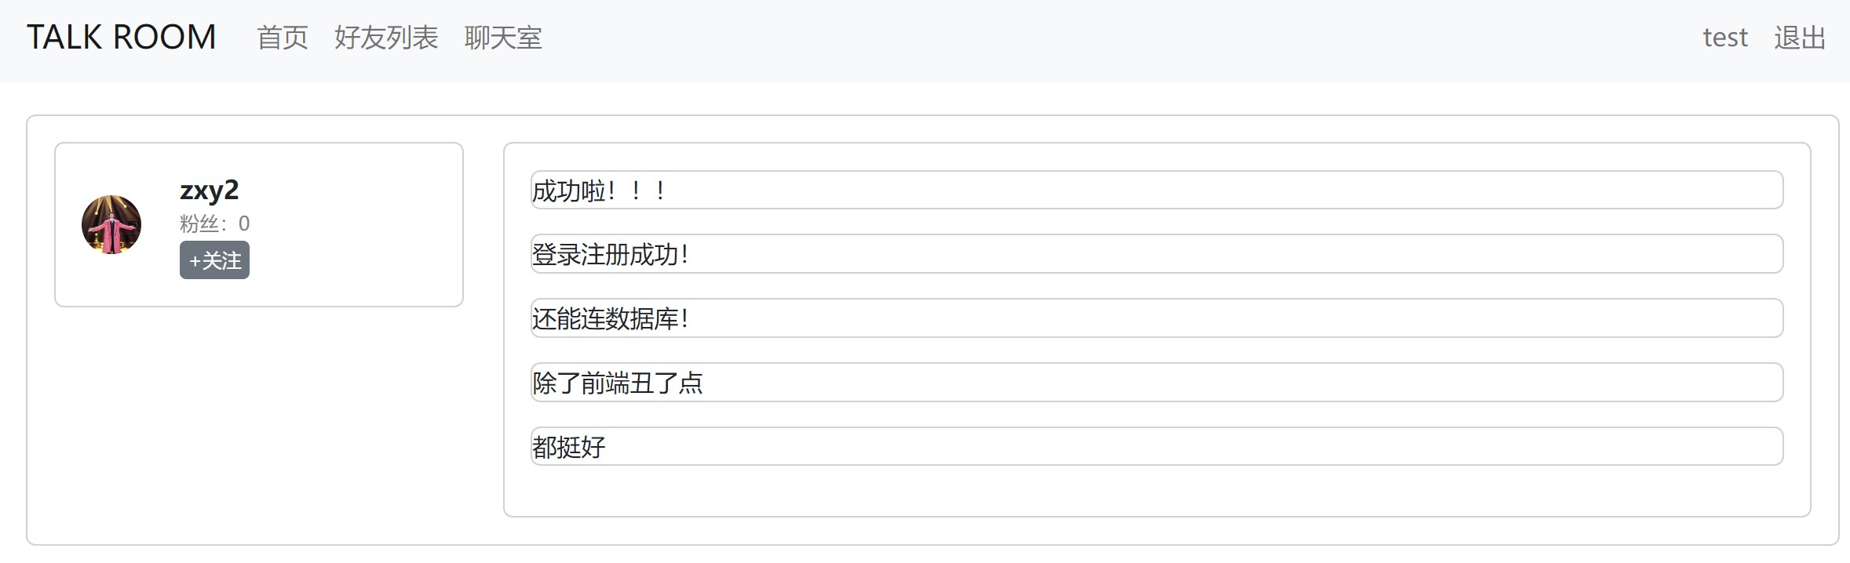Go to the 首页 home page
Viewport: 1850px width, 563px height.
[x=283, y=38]
